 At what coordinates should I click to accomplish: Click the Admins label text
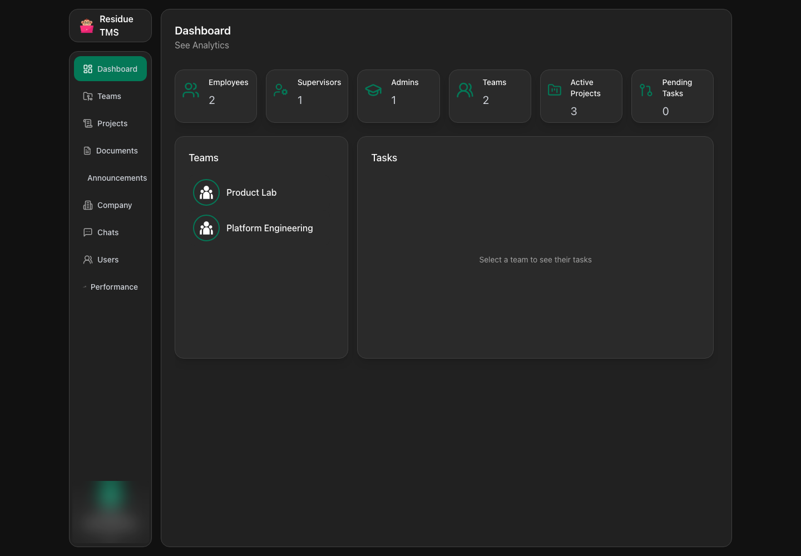click(405, 82)
